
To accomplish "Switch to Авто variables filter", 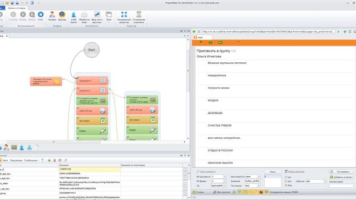I will click(x=5, y=161).
